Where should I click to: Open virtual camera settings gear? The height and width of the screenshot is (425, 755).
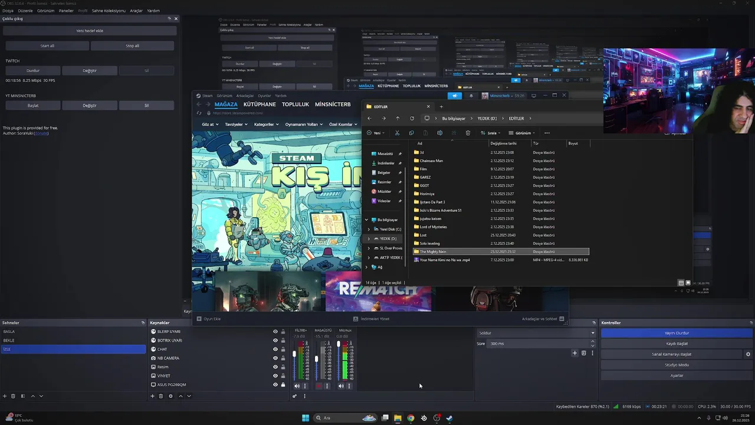(748, 354)
